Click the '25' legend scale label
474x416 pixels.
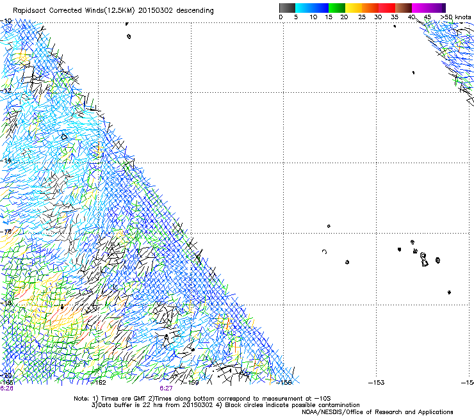click(362, 17)
